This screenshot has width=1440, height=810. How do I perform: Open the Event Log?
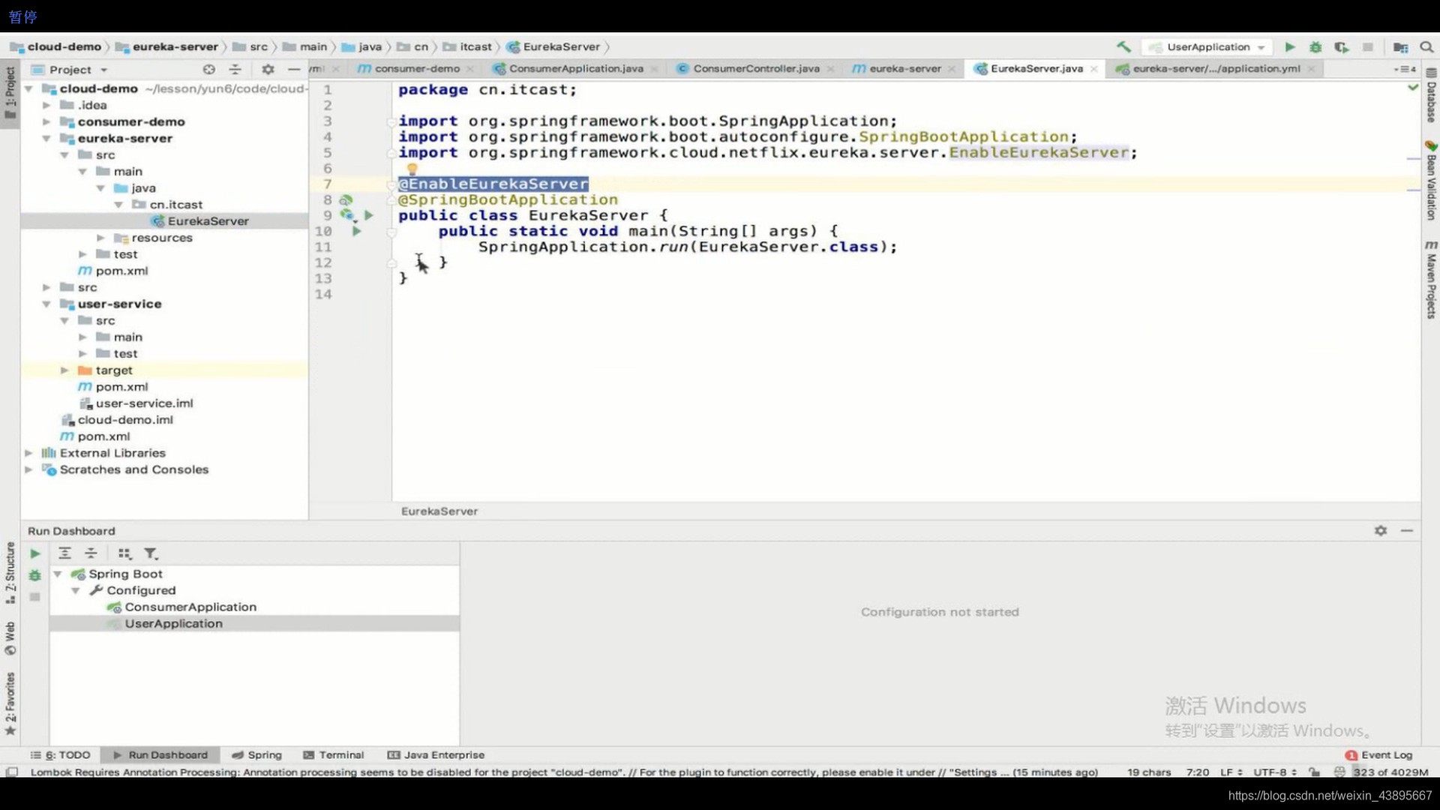[1378, 754]
